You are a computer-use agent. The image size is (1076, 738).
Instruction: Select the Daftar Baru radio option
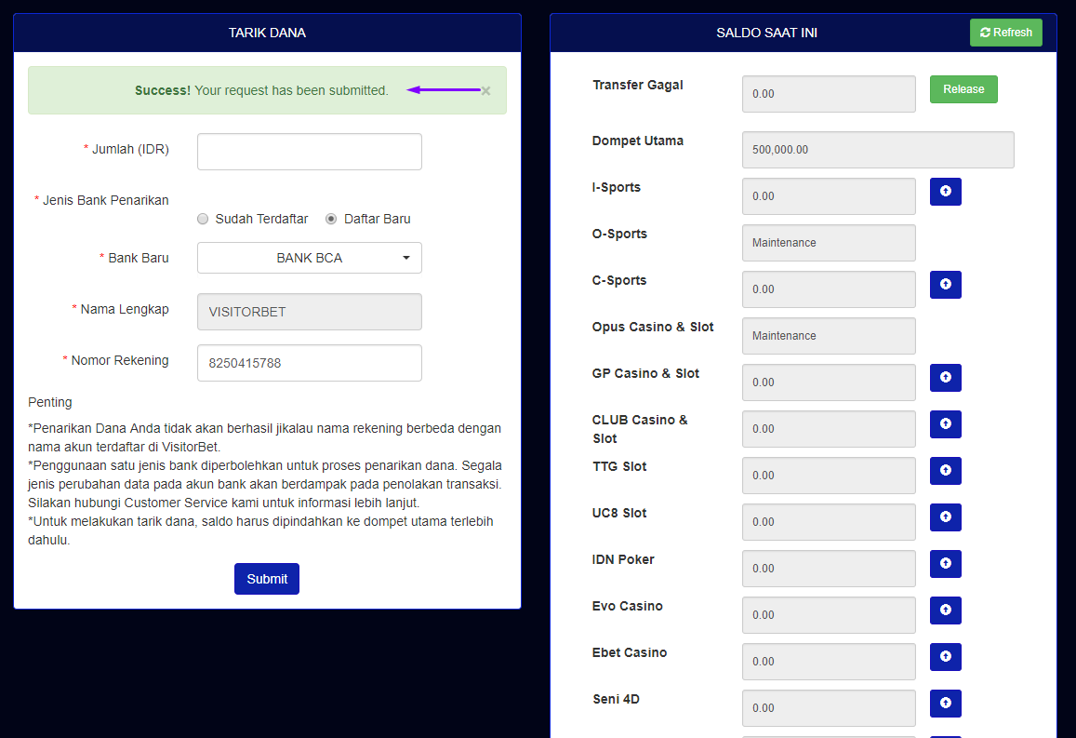point(331,219)
